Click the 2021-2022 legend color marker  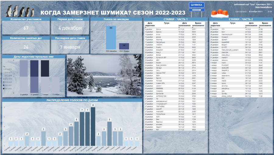click(x=4, y=88)
